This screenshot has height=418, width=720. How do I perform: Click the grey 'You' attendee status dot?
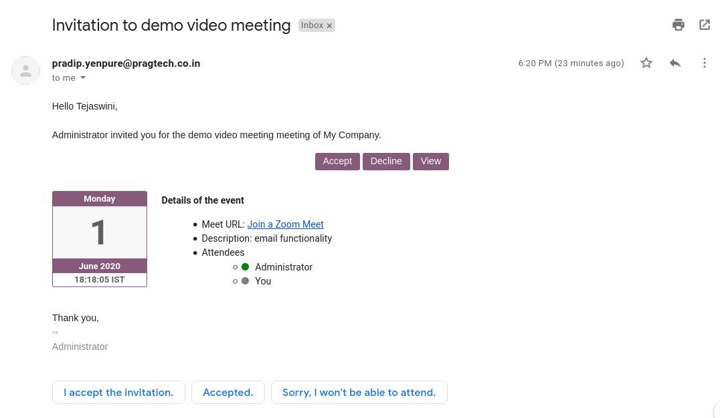[x=246, y=281]
